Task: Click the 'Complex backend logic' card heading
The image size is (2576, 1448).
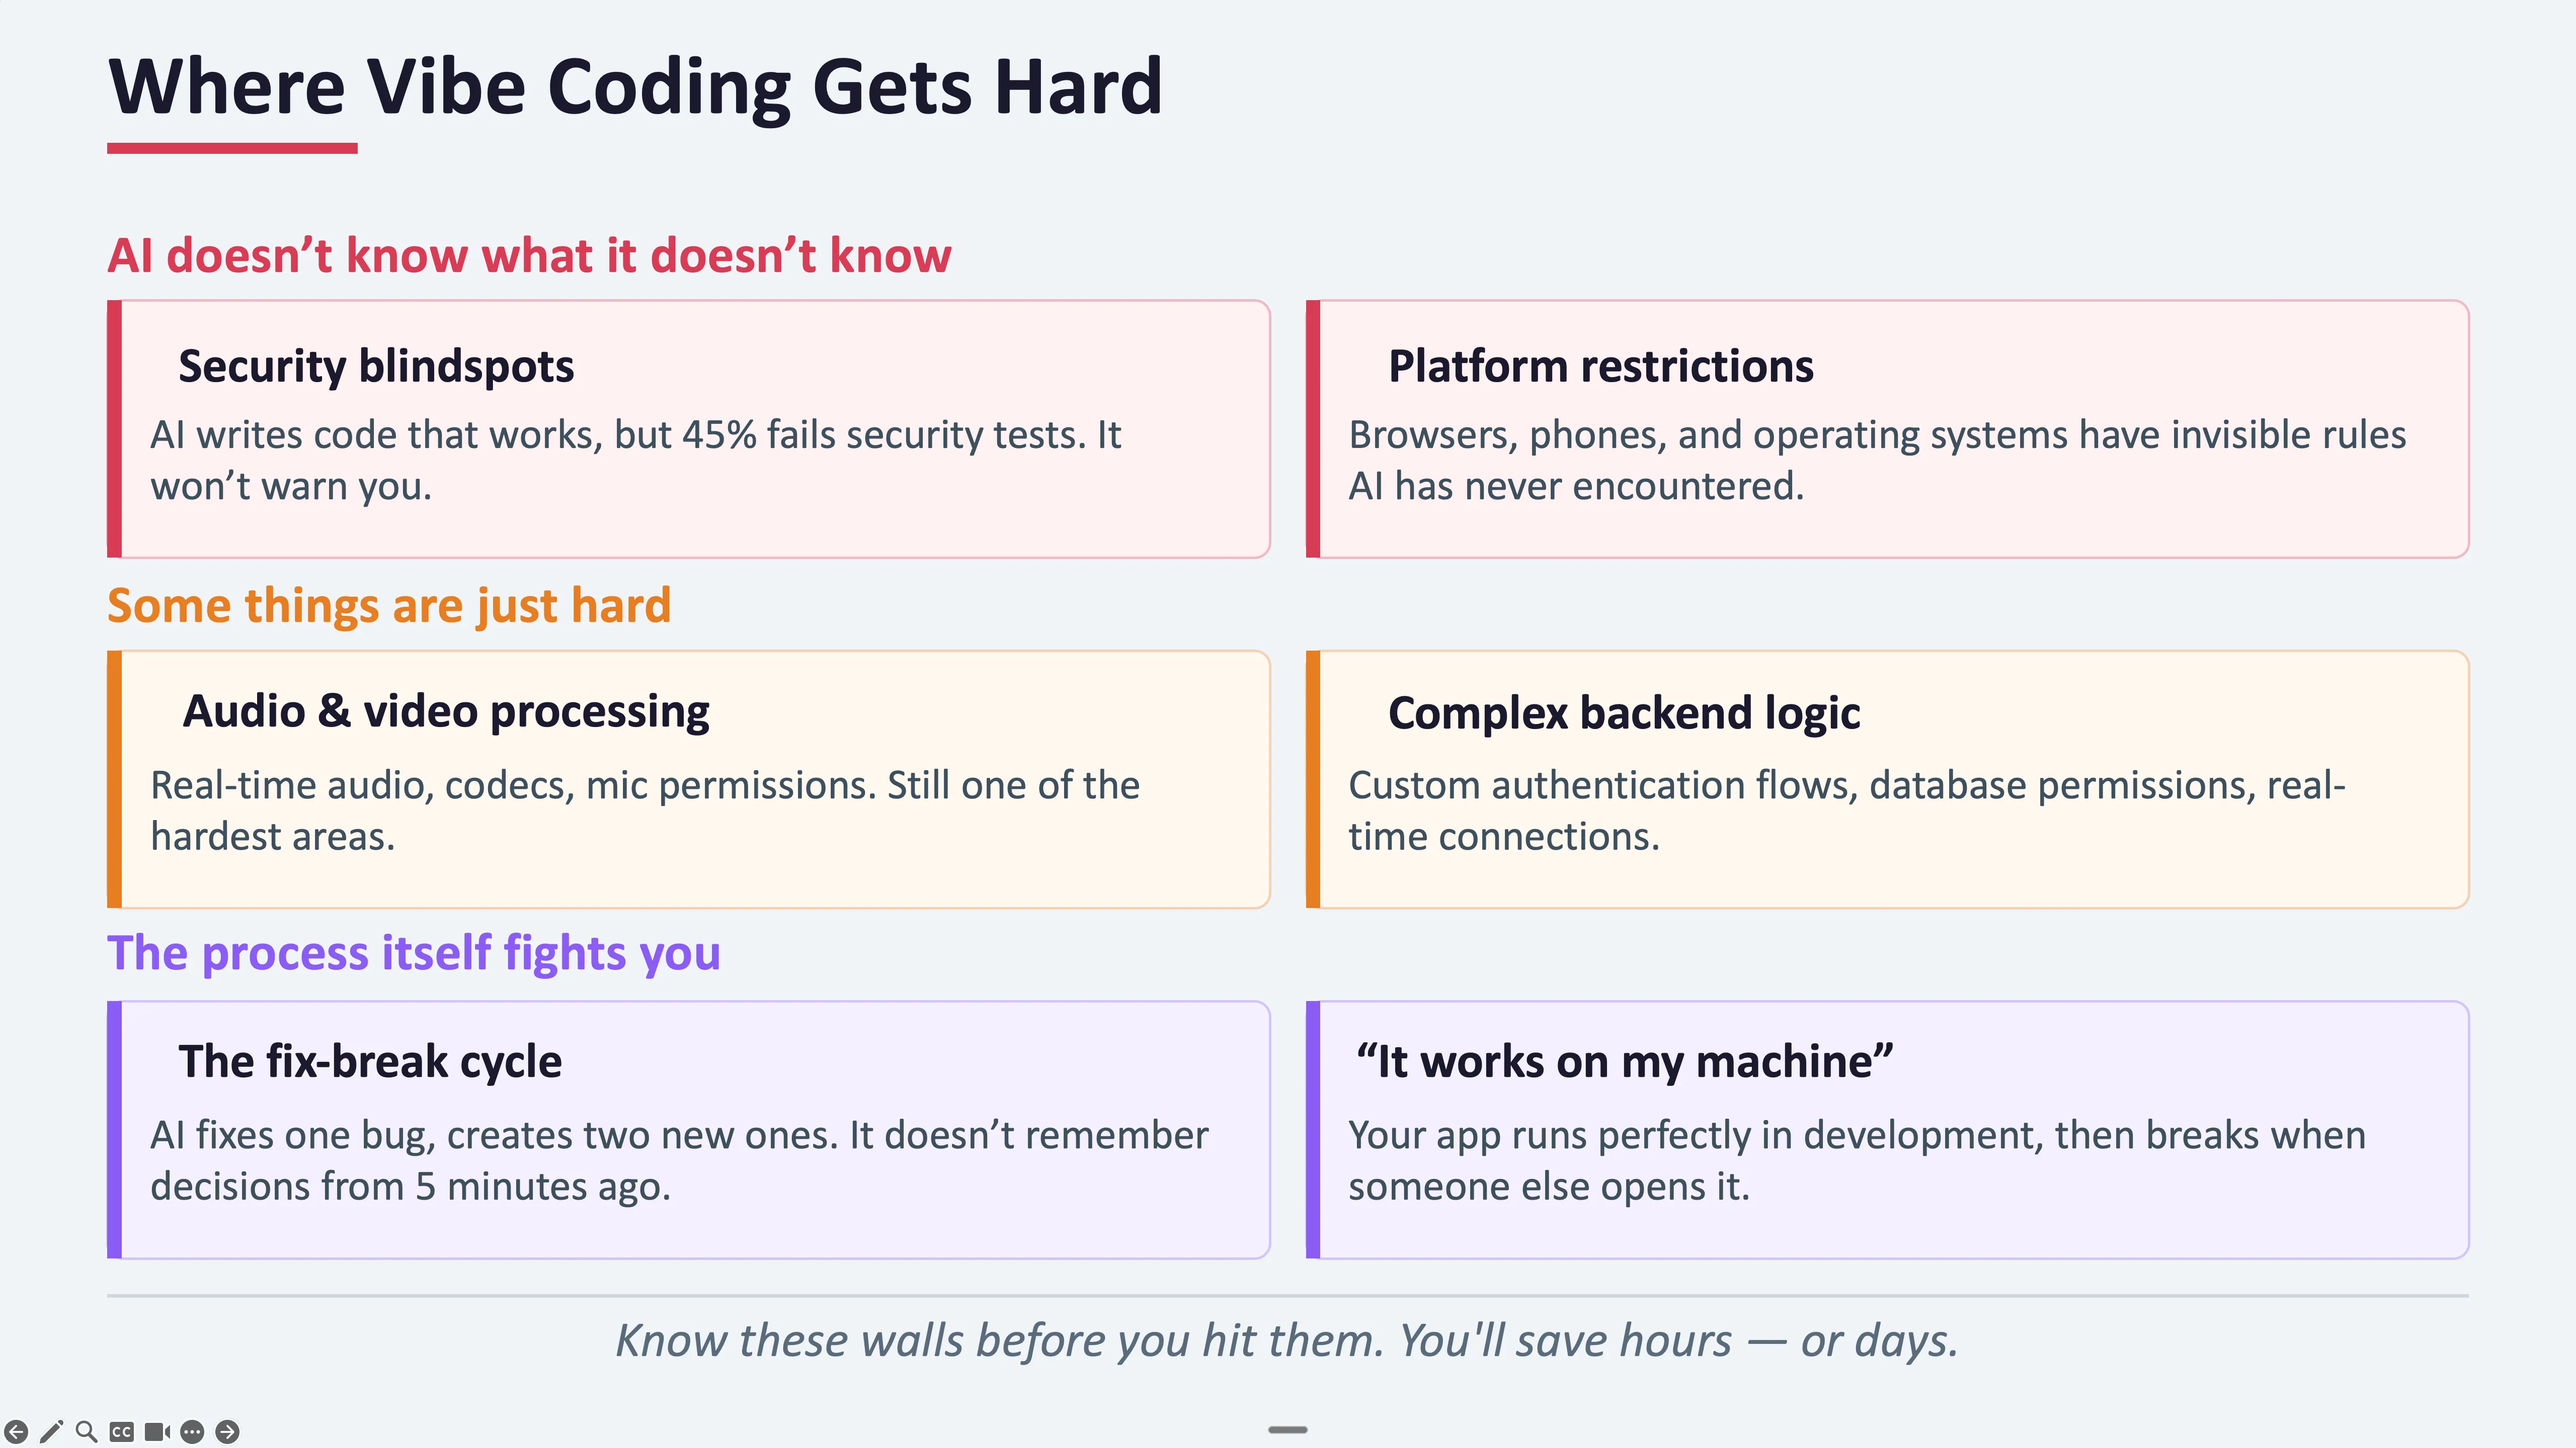Action: 1623,713
